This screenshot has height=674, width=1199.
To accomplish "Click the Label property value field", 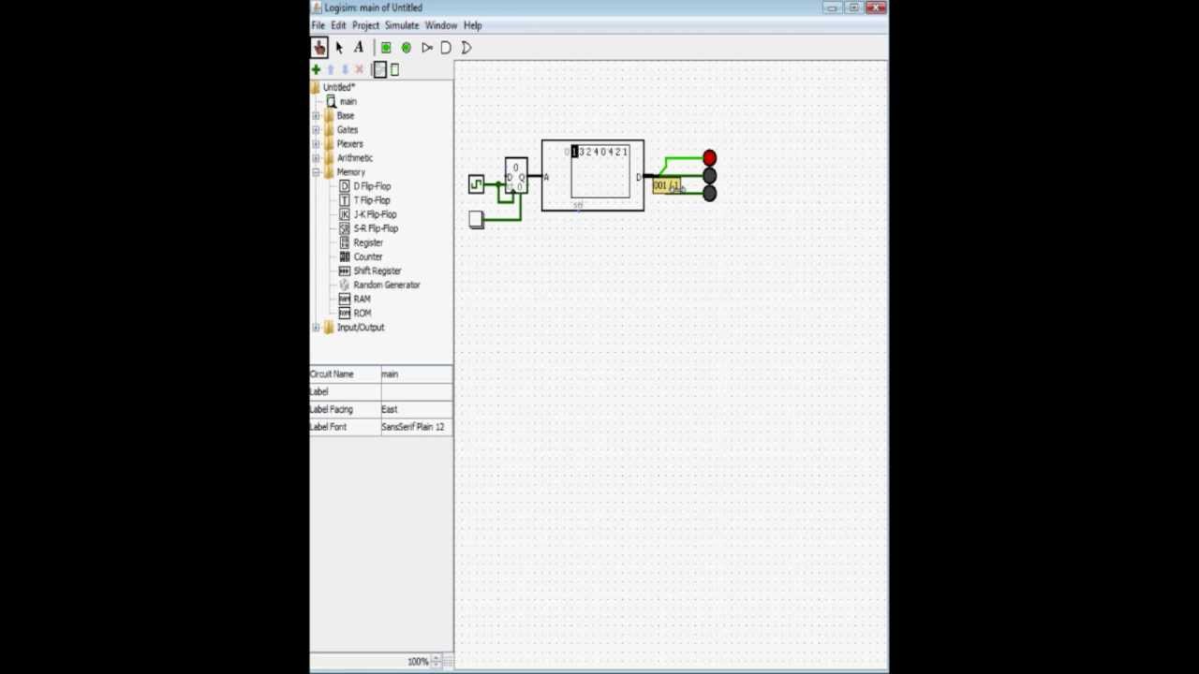I will pos(416,391).
